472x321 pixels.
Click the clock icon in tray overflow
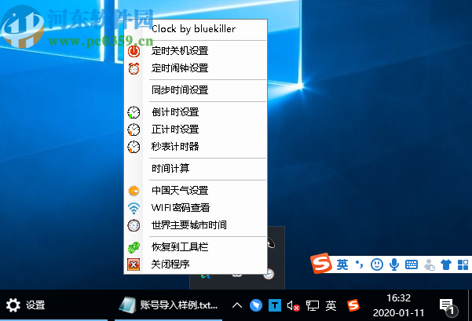[269, 274]
